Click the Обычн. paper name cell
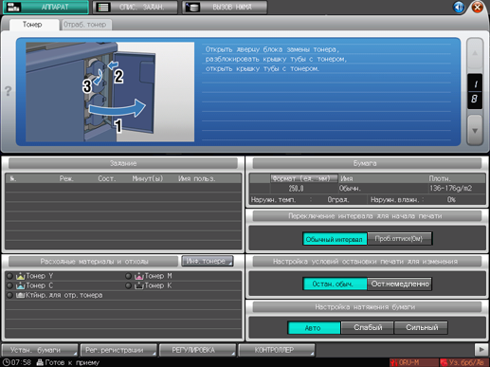Viewport: 490px width, 367px height. pos(350,189)
